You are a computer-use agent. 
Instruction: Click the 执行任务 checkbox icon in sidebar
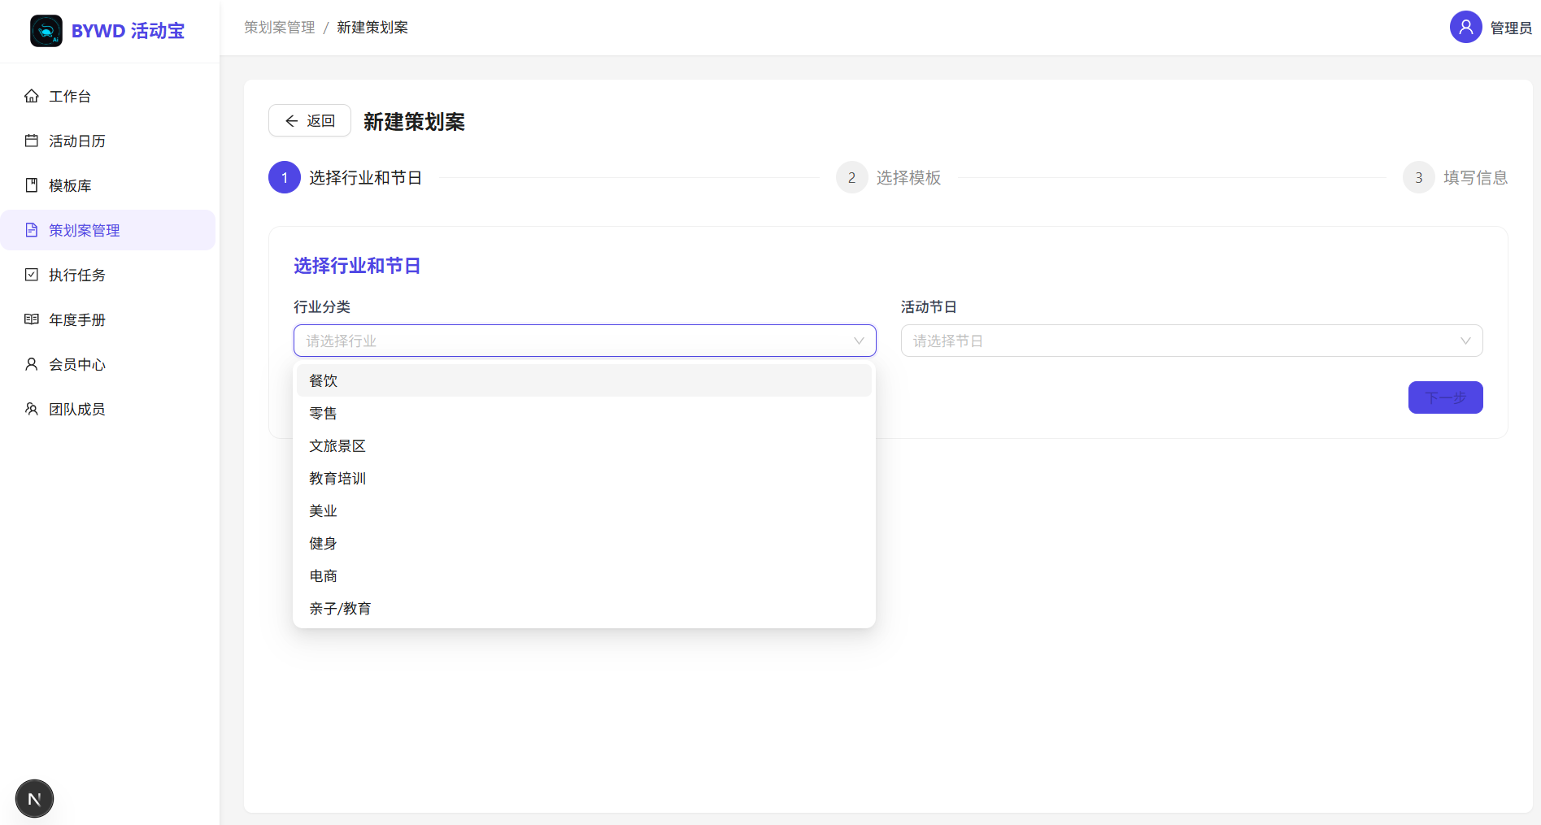(32, 275)
